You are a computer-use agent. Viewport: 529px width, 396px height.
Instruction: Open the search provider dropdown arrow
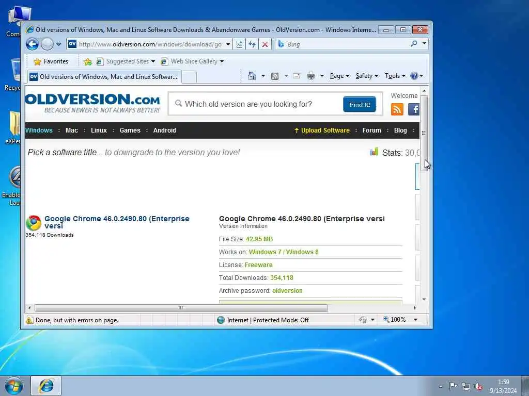coord(424,44)
